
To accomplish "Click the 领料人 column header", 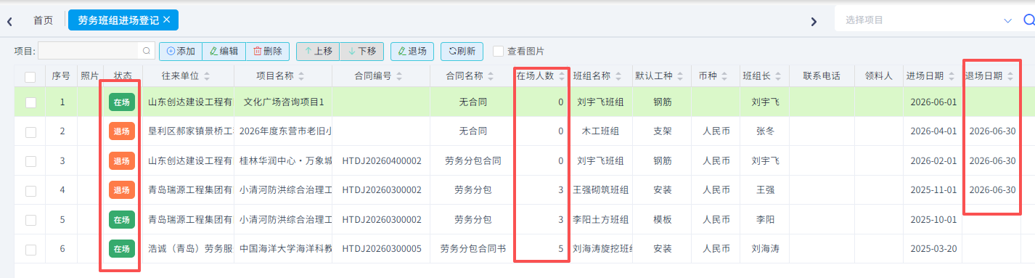I will pos(878,76).
